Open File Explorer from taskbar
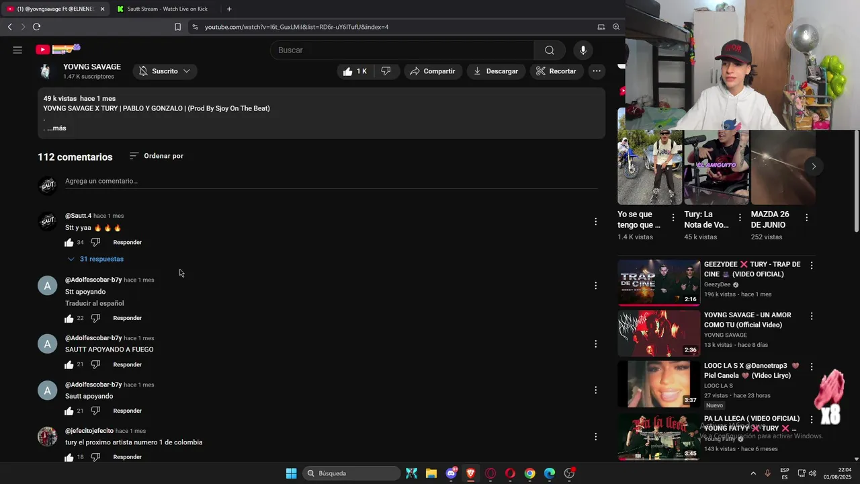Image resolution: width=860 pixels, height=484 pixels. coord(431,473)
